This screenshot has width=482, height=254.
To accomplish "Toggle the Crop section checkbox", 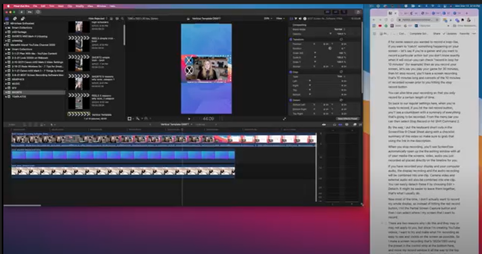I will coord(291,72).
